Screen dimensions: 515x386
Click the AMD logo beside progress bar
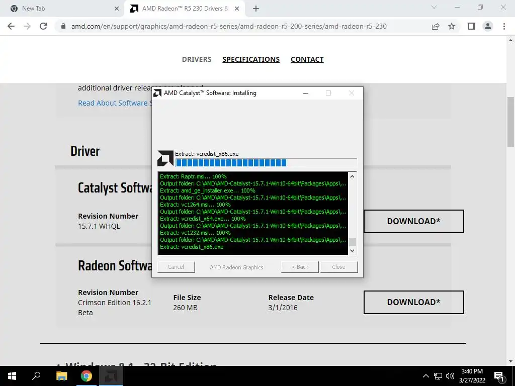[165, 158]
